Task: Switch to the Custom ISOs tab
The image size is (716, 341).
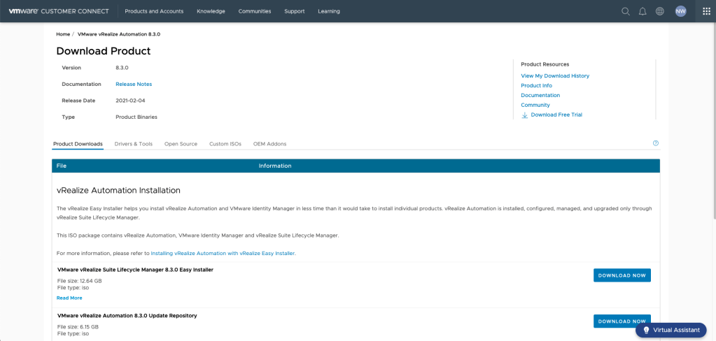Action: coord(225,144)
